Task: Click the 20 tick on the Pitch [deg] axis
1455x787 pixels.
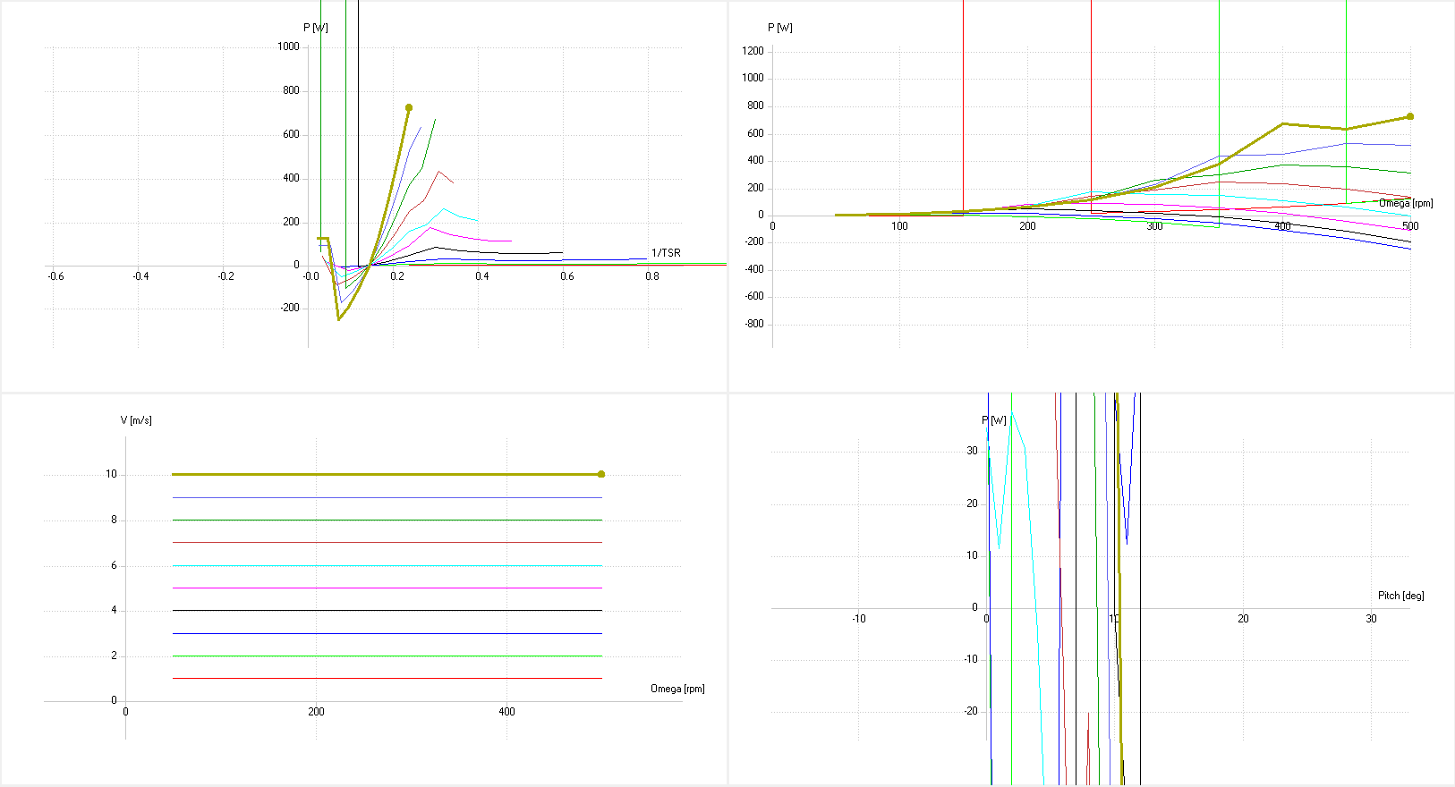Action: coord(1243,619)
